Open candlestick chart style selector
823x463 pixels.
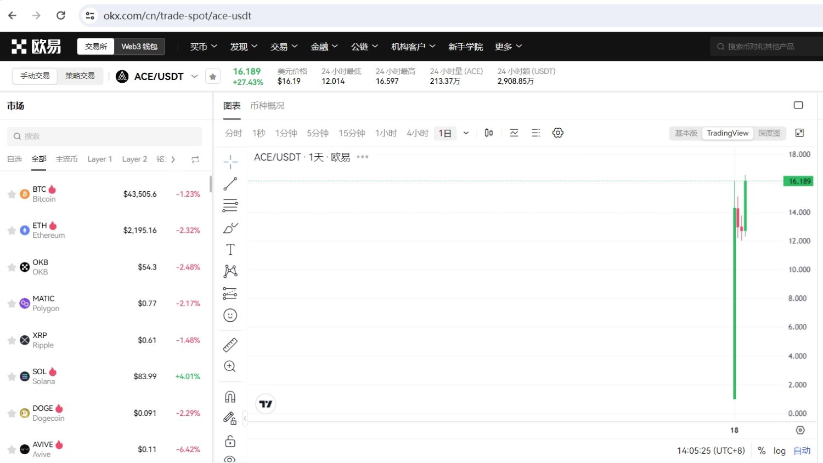tap(489, 133)
